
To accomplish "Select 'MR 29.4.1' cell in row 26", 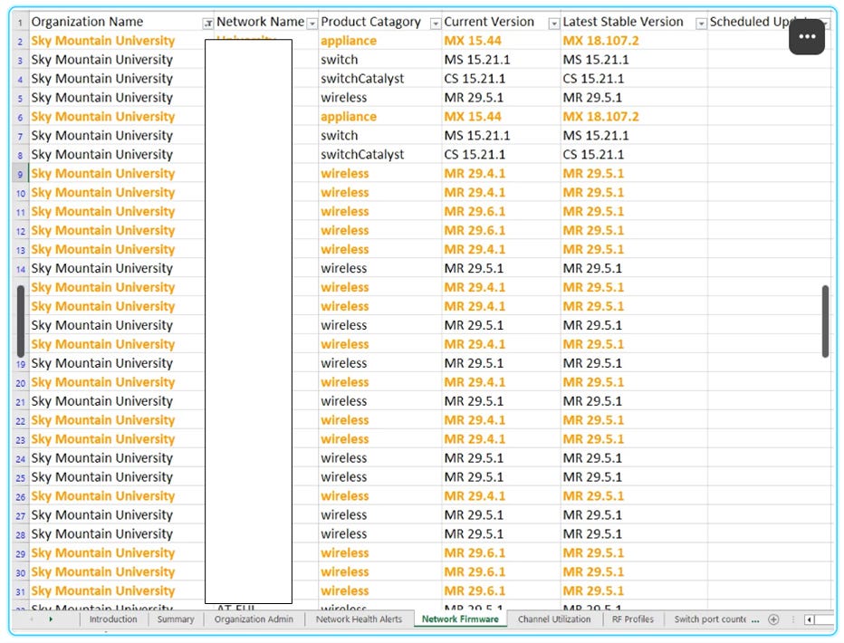I will [501, 496].
